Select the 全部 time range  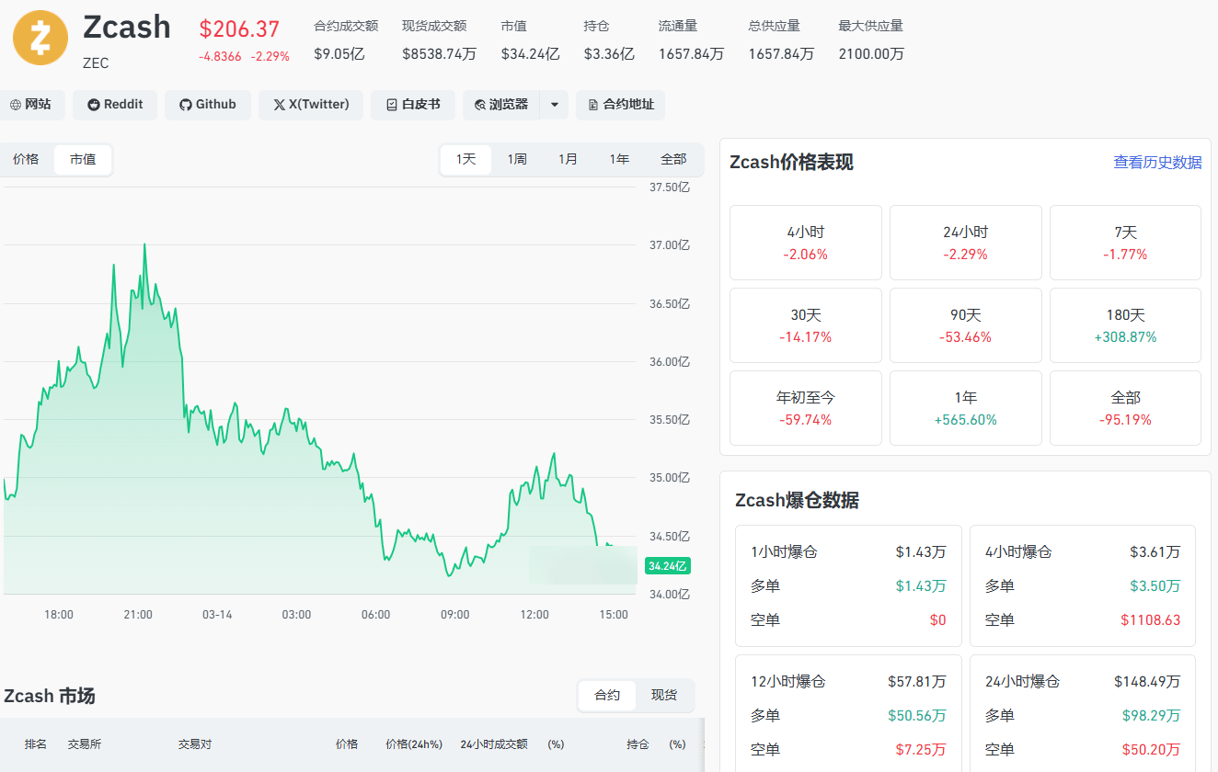[673, 159]
